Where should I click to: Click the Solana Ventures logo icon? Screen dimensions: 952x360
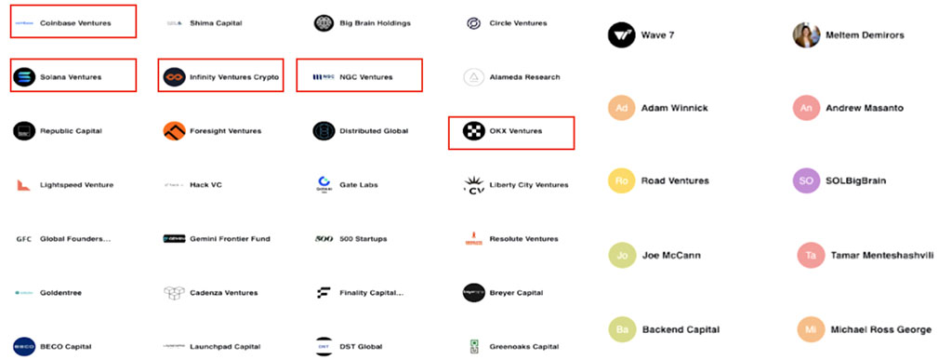click(x=24, y=77)
